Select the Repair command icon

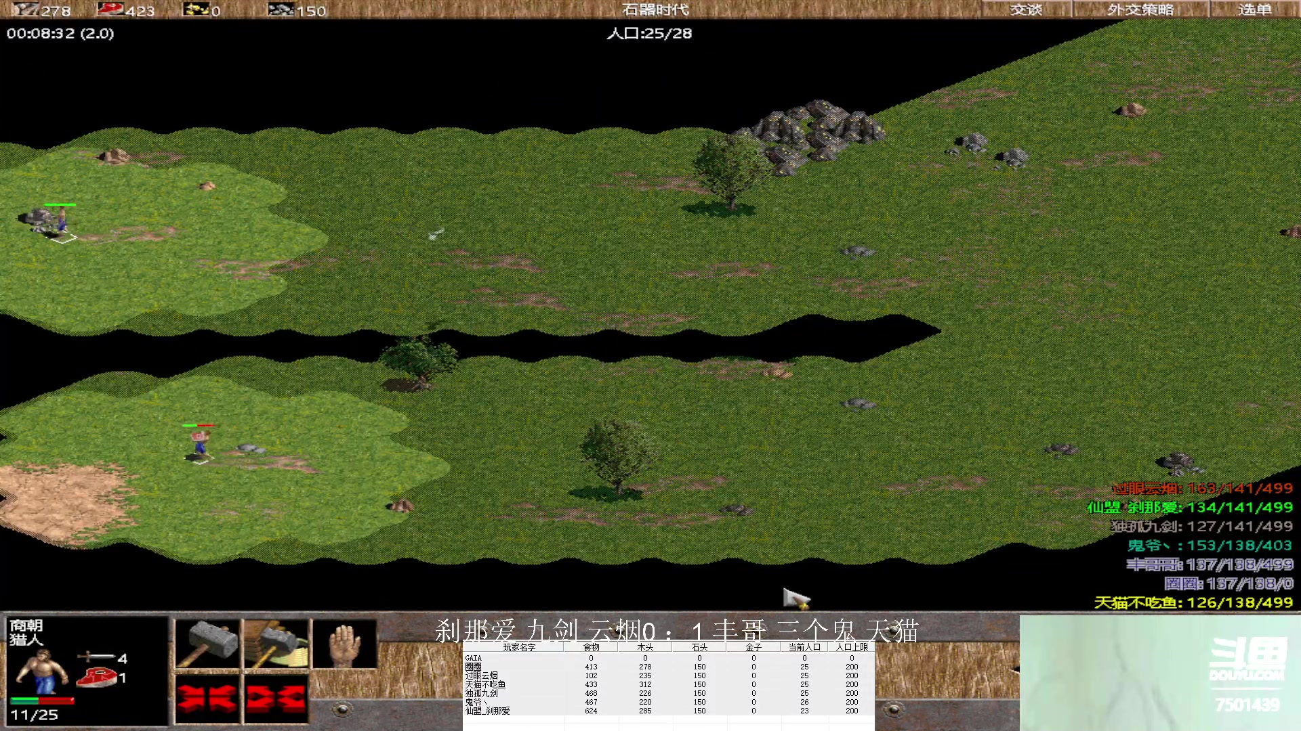276,644
